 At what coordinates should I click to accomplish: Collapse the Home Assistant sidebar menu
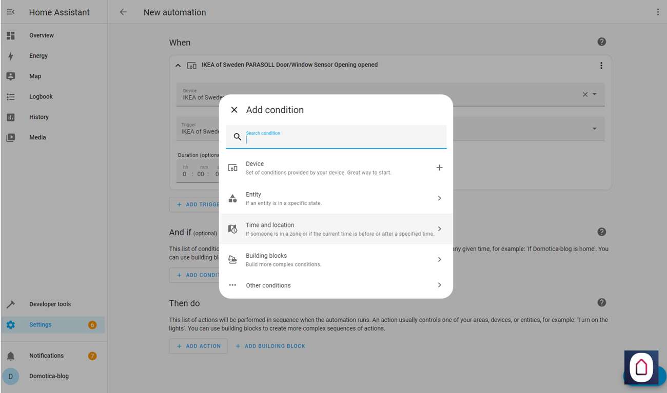[11, 12]
